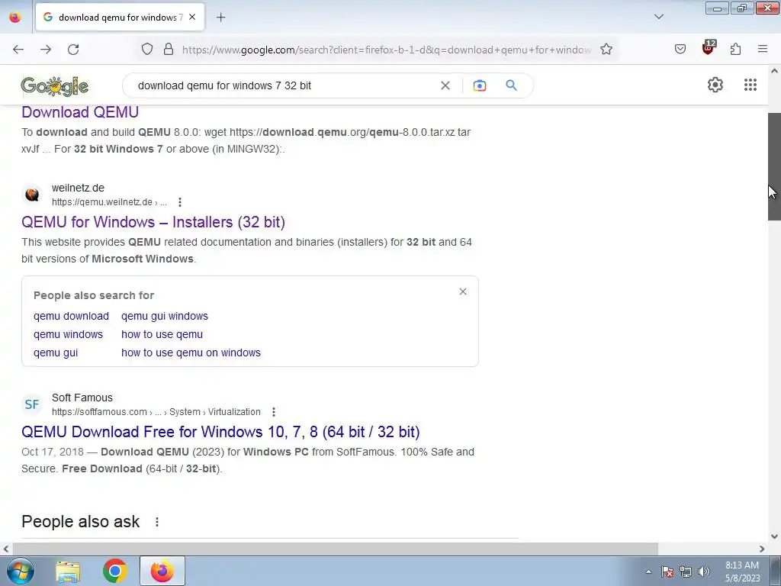Clear the Google search box
Screen dimensions: 781x586
(445, 85)
